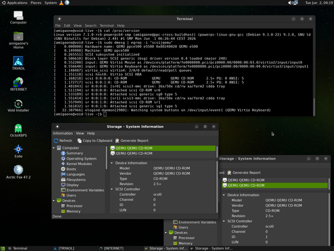Click Generate Report in front Storage window
This screenshot has height=251, width=334.
point(132,141)
